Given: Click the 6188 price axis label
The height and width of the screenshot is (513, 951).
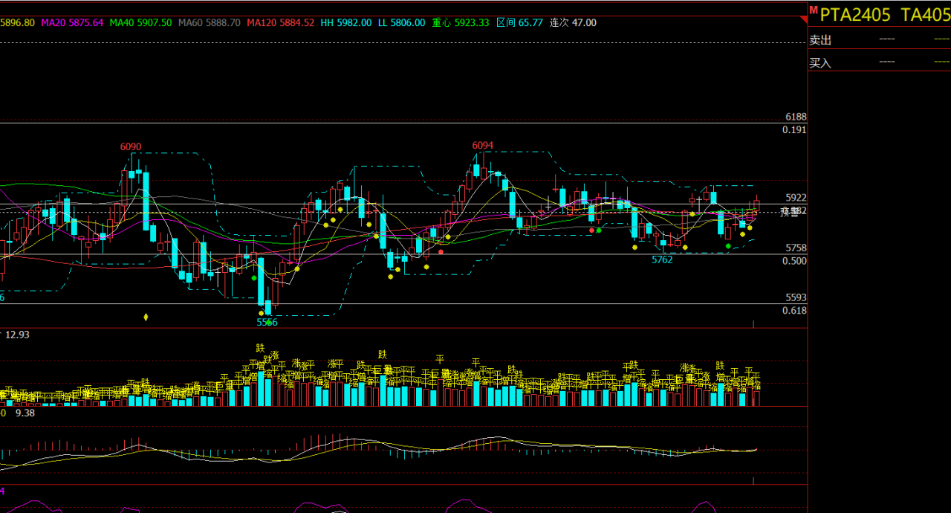Looking at the screenshot, I should click(796, 117).
